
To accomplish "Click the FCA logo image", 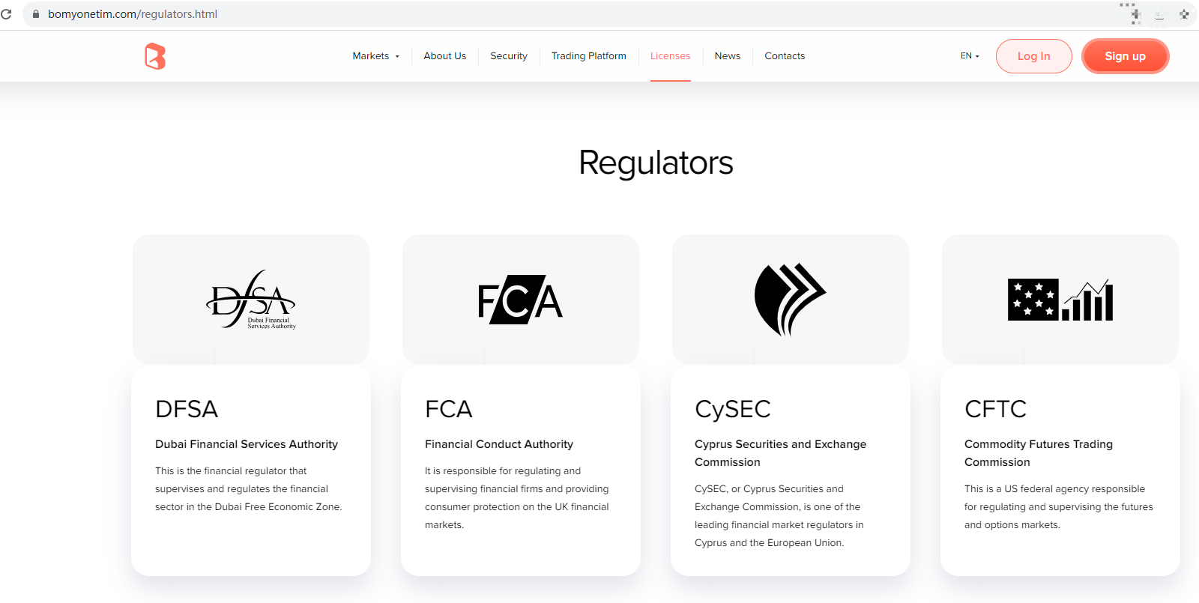I will point(520,300).
